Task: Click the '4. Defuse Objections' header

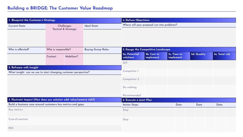Action: click(x=179, y=20)
